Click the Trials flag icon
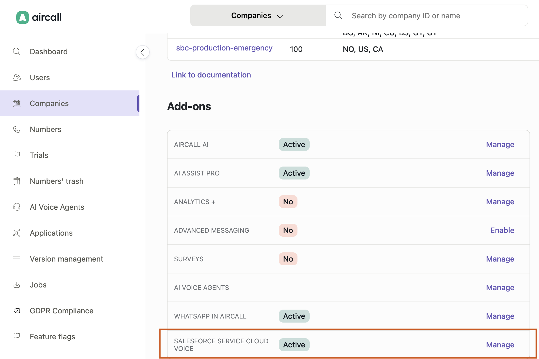Image resolution: width=539 pixels, height=359 pixels. [x=17, y=155]
